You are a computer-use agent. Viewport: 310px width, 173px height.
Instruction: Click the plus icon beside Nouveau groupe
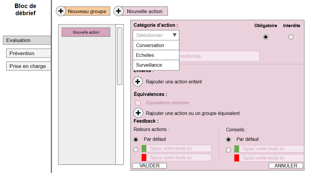tap(61, 11)
